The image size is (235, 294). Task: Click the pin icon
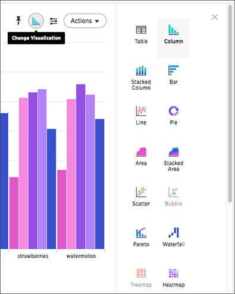click(18, 21)
